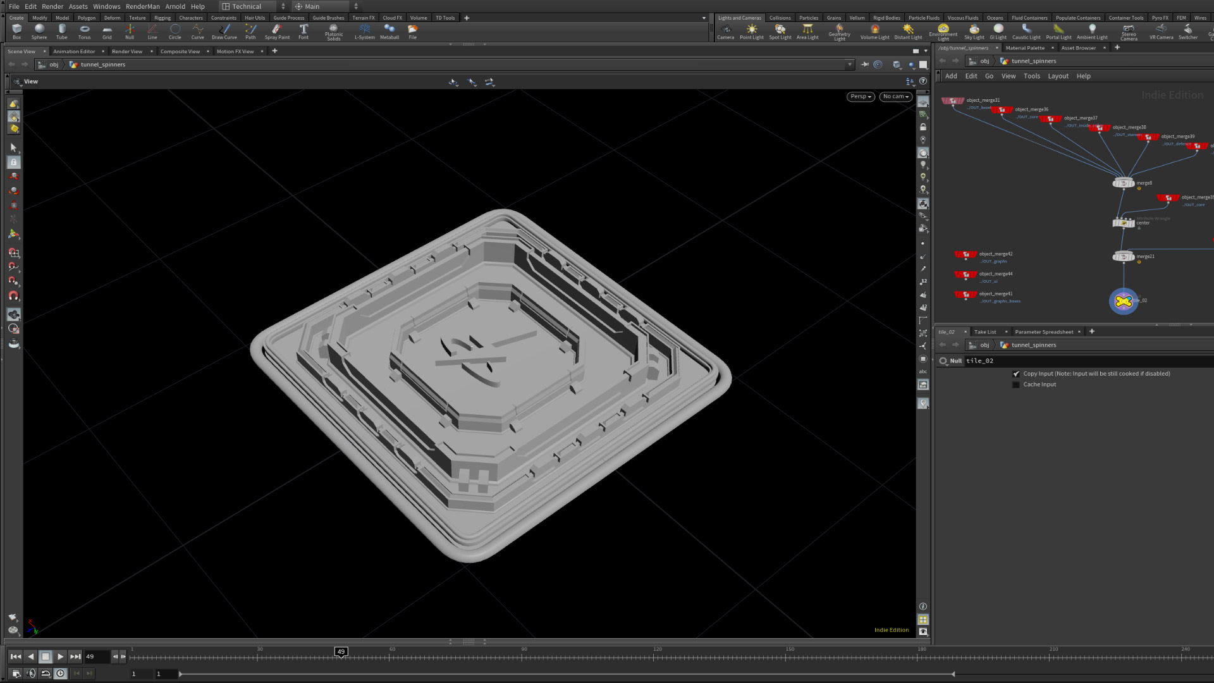Select the object_merge42 node
1214x683 pixels.
[966, 255]
